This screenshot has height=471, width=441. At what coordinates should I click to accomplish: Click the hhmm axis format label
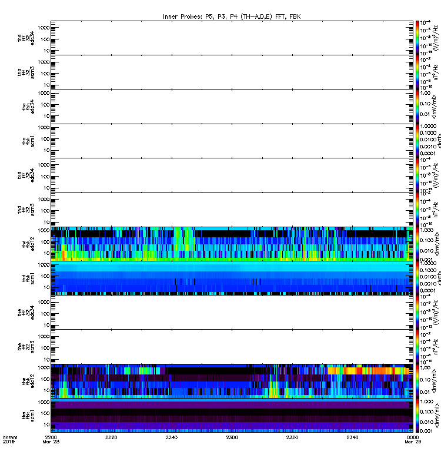tap(10, 437)
